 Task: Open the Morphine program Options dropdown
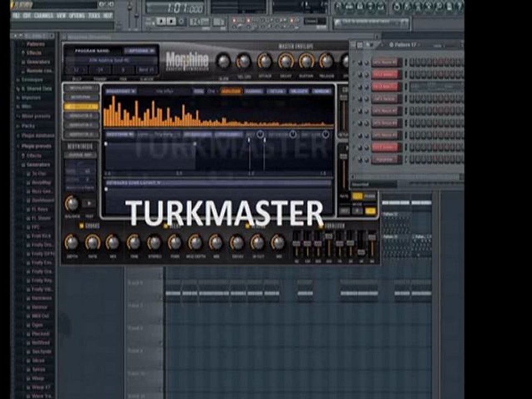click(140, 51)
